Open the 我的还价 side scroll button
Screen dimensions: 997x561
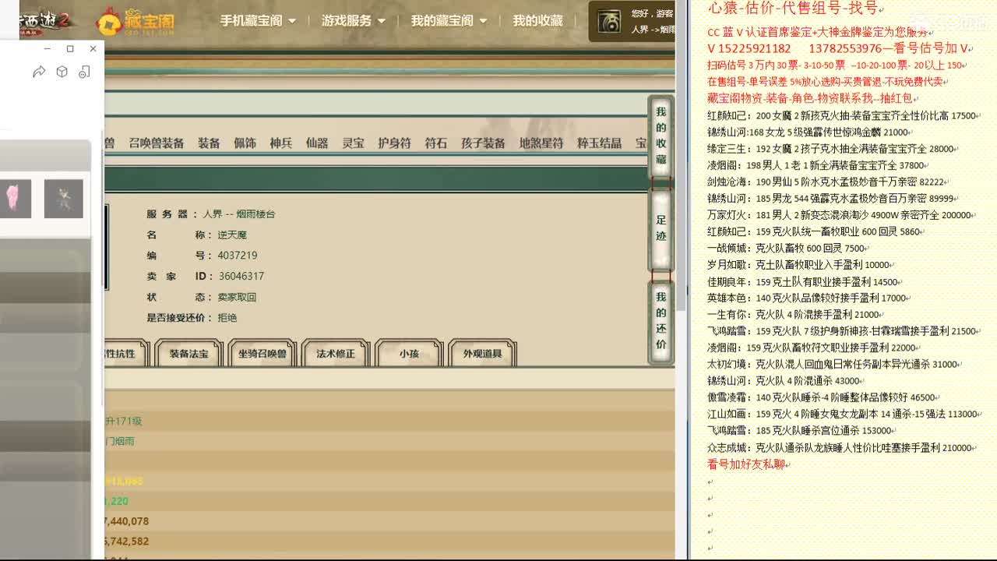(x=661, y=321)
